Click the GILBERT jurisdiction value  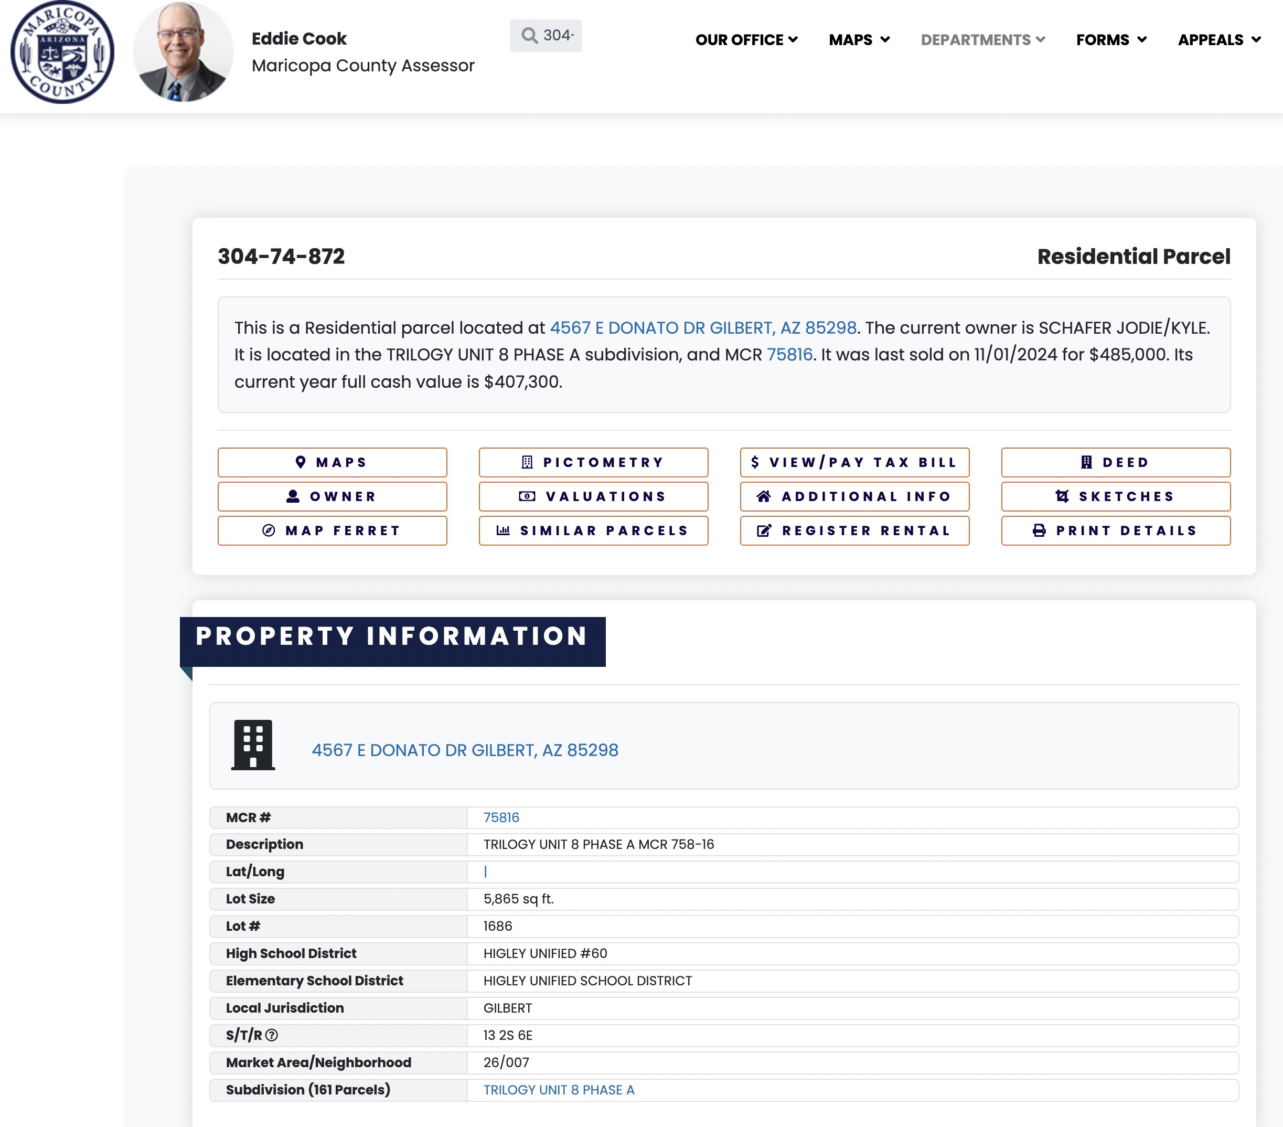click(508, 1008)
